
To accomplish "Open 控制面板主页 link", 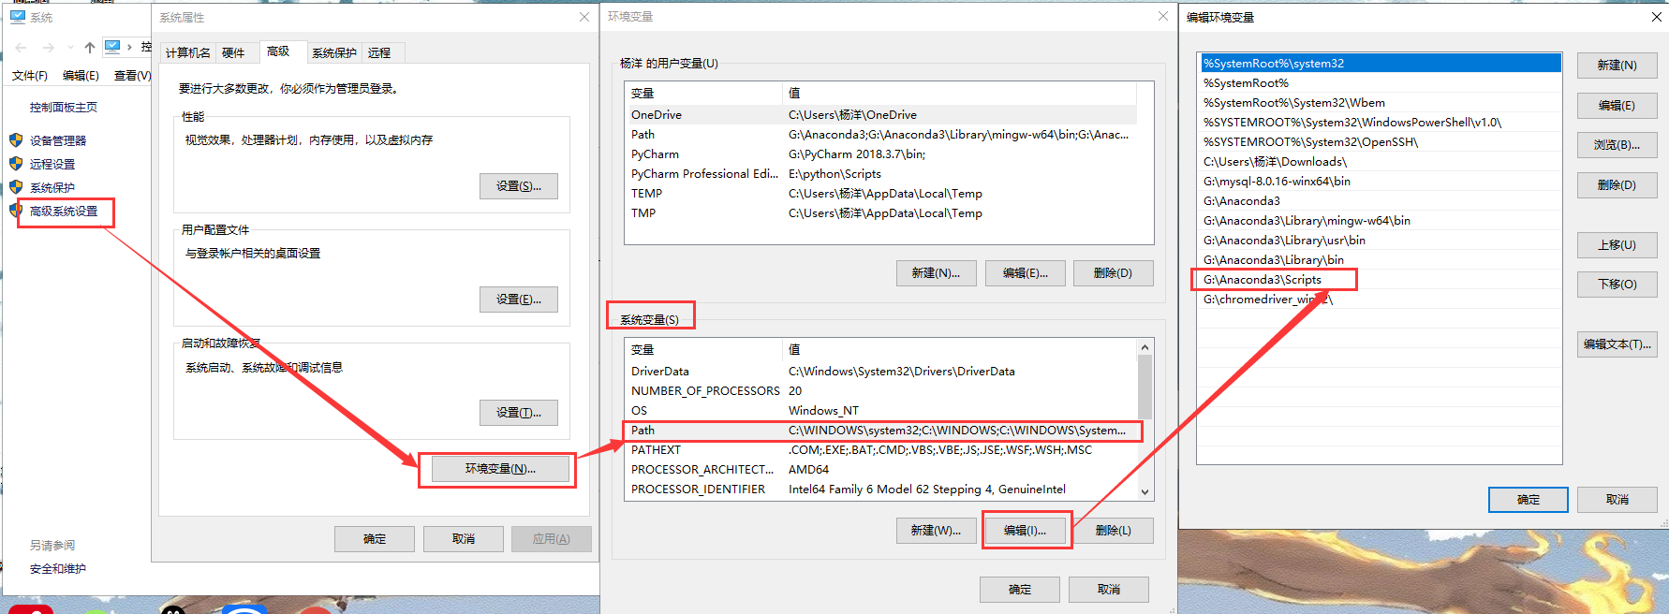I will pos(64,108).
